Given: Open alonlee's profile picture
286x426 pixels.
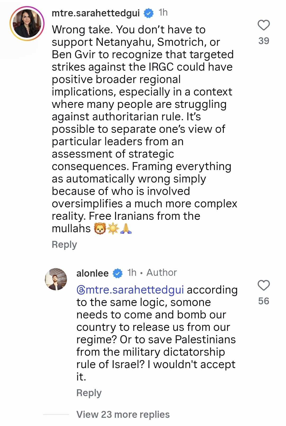Looking at the screenshot, I should (56, 279).
